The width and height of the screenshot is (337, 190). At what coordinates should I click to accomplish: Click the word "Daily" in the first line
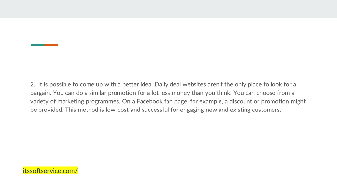(161, 84)
